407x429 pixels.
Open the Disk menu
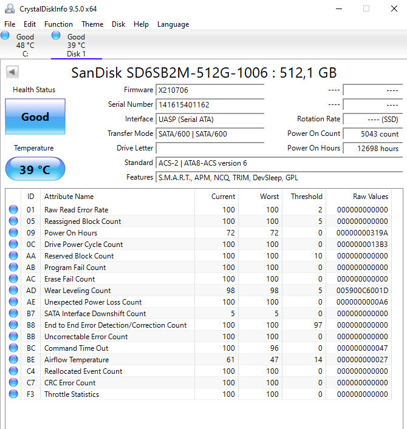pyautogui.click(x=118, y=24)
